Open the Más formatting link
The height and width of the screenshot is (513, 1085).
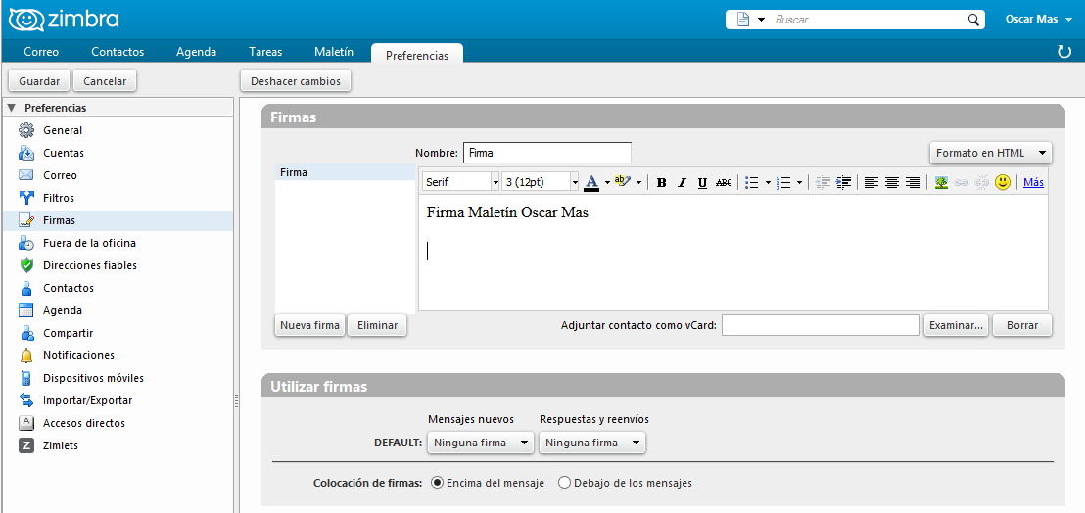(x=1034, y=182)
